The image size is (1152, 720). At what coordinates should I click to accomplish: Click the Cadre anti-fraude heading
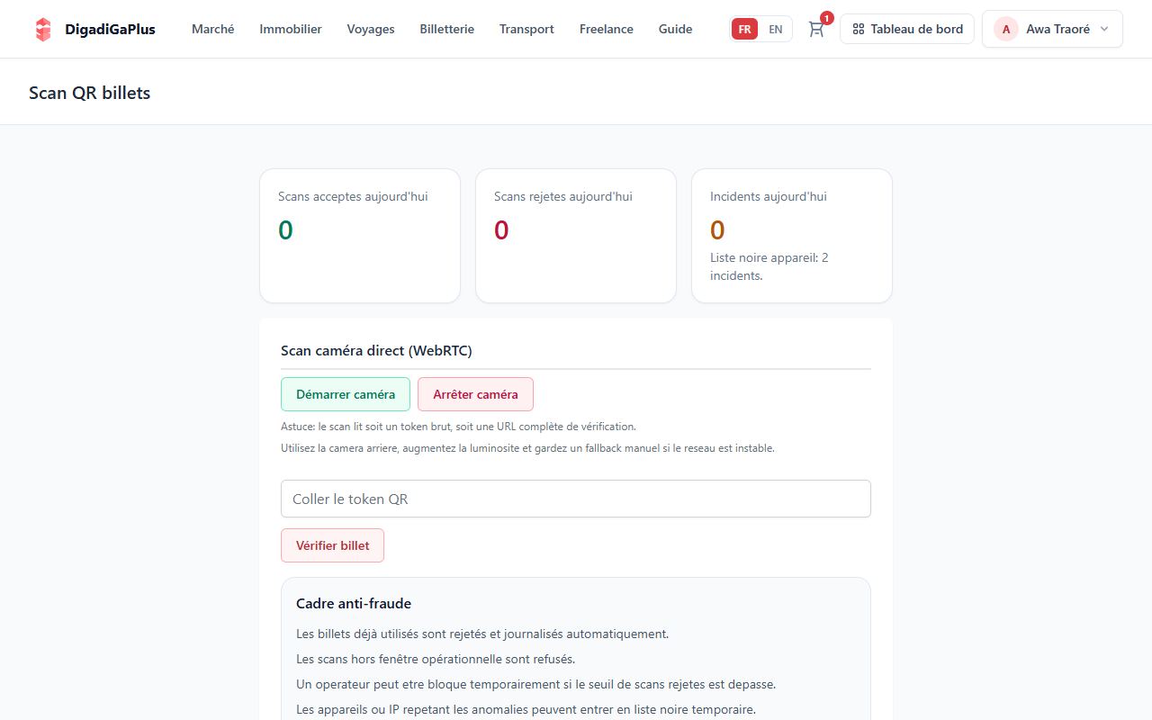click(354, 603)
